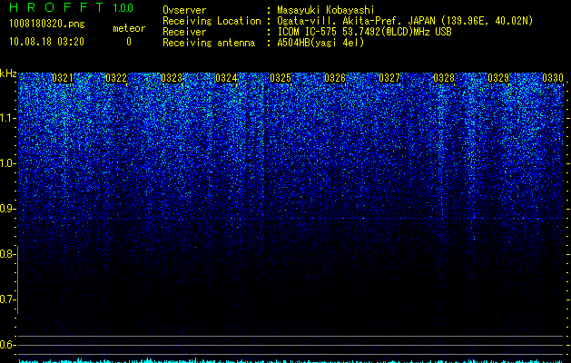Click the 0325 time marker
The width and height of the screenshot is (571, 363).
click(281, 78)
